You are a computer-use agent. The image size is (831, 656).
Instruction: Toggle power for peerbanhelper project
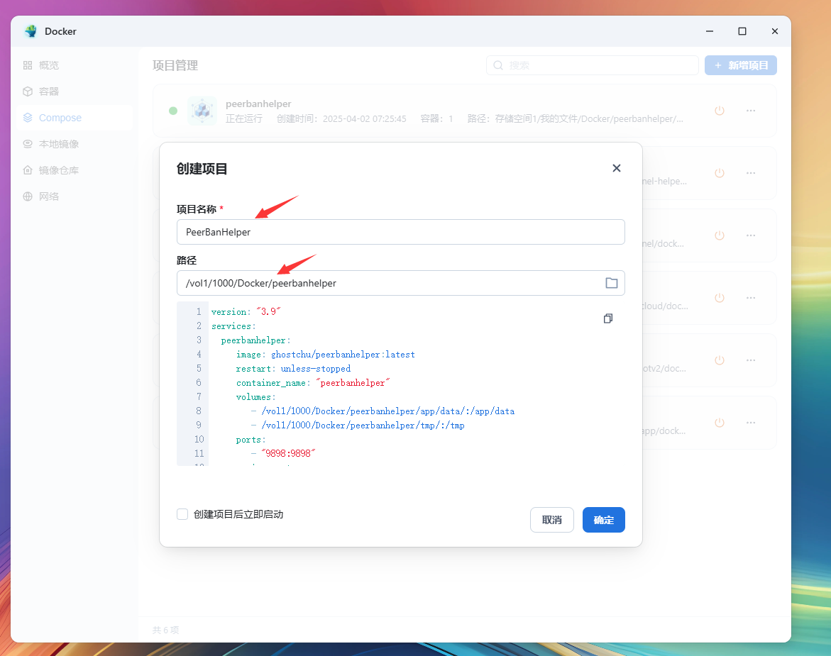coord(719,111)
